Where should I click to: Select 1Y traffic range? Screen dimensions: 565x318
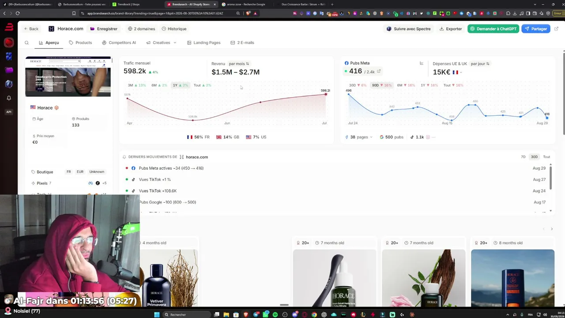[x=181, y=85]
